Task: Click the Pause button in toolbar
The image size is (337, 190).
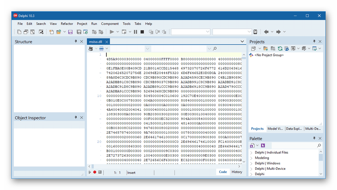Action: [136, 32]
